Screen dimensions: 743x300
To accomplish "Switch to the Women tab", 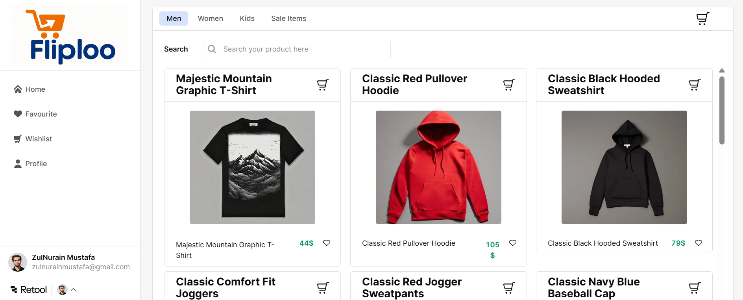I will [210, 18].
